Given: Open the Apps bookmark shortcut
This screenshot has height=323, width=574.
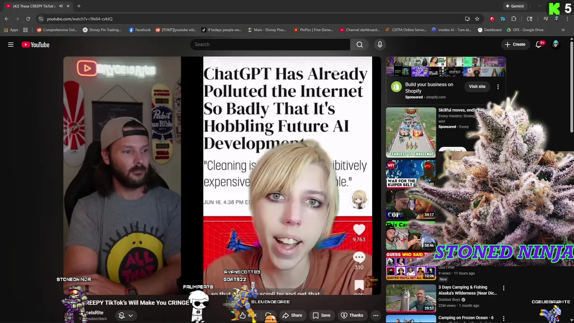Looking at the screenshot, I should (11, 30).
